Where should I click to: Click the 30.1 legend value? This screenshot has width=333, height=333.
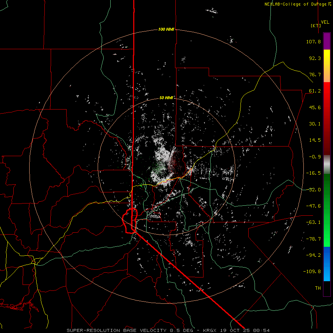pyautogui.click(x=315, y=124)
